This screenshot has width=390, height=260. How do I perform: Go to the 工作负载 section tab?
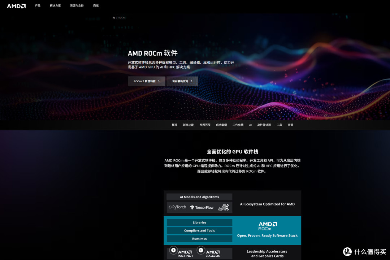[x=238, y=125]
